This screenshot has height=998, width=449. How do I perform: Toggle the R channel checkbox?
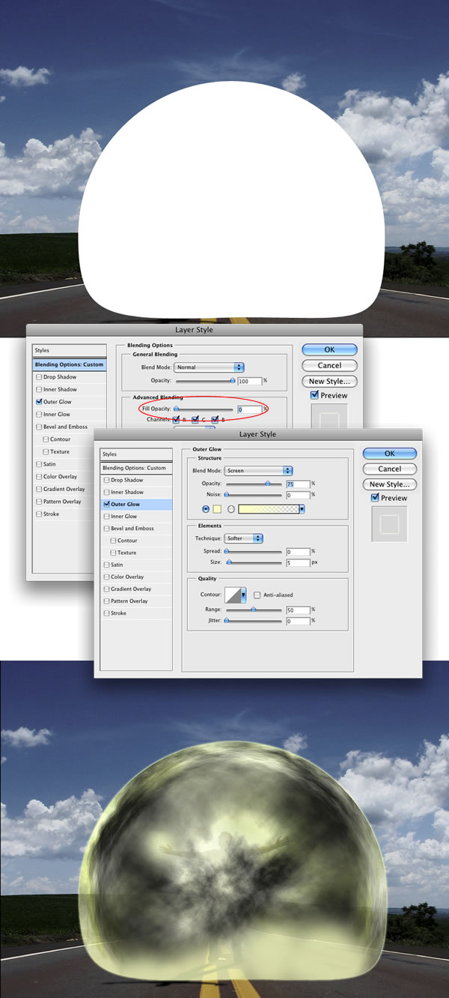click(x=177, y=420)
